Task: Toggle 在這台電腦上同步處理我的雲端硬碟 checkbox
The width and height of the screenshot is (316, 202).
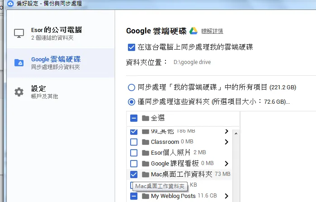Action: (x=132, y=47)
